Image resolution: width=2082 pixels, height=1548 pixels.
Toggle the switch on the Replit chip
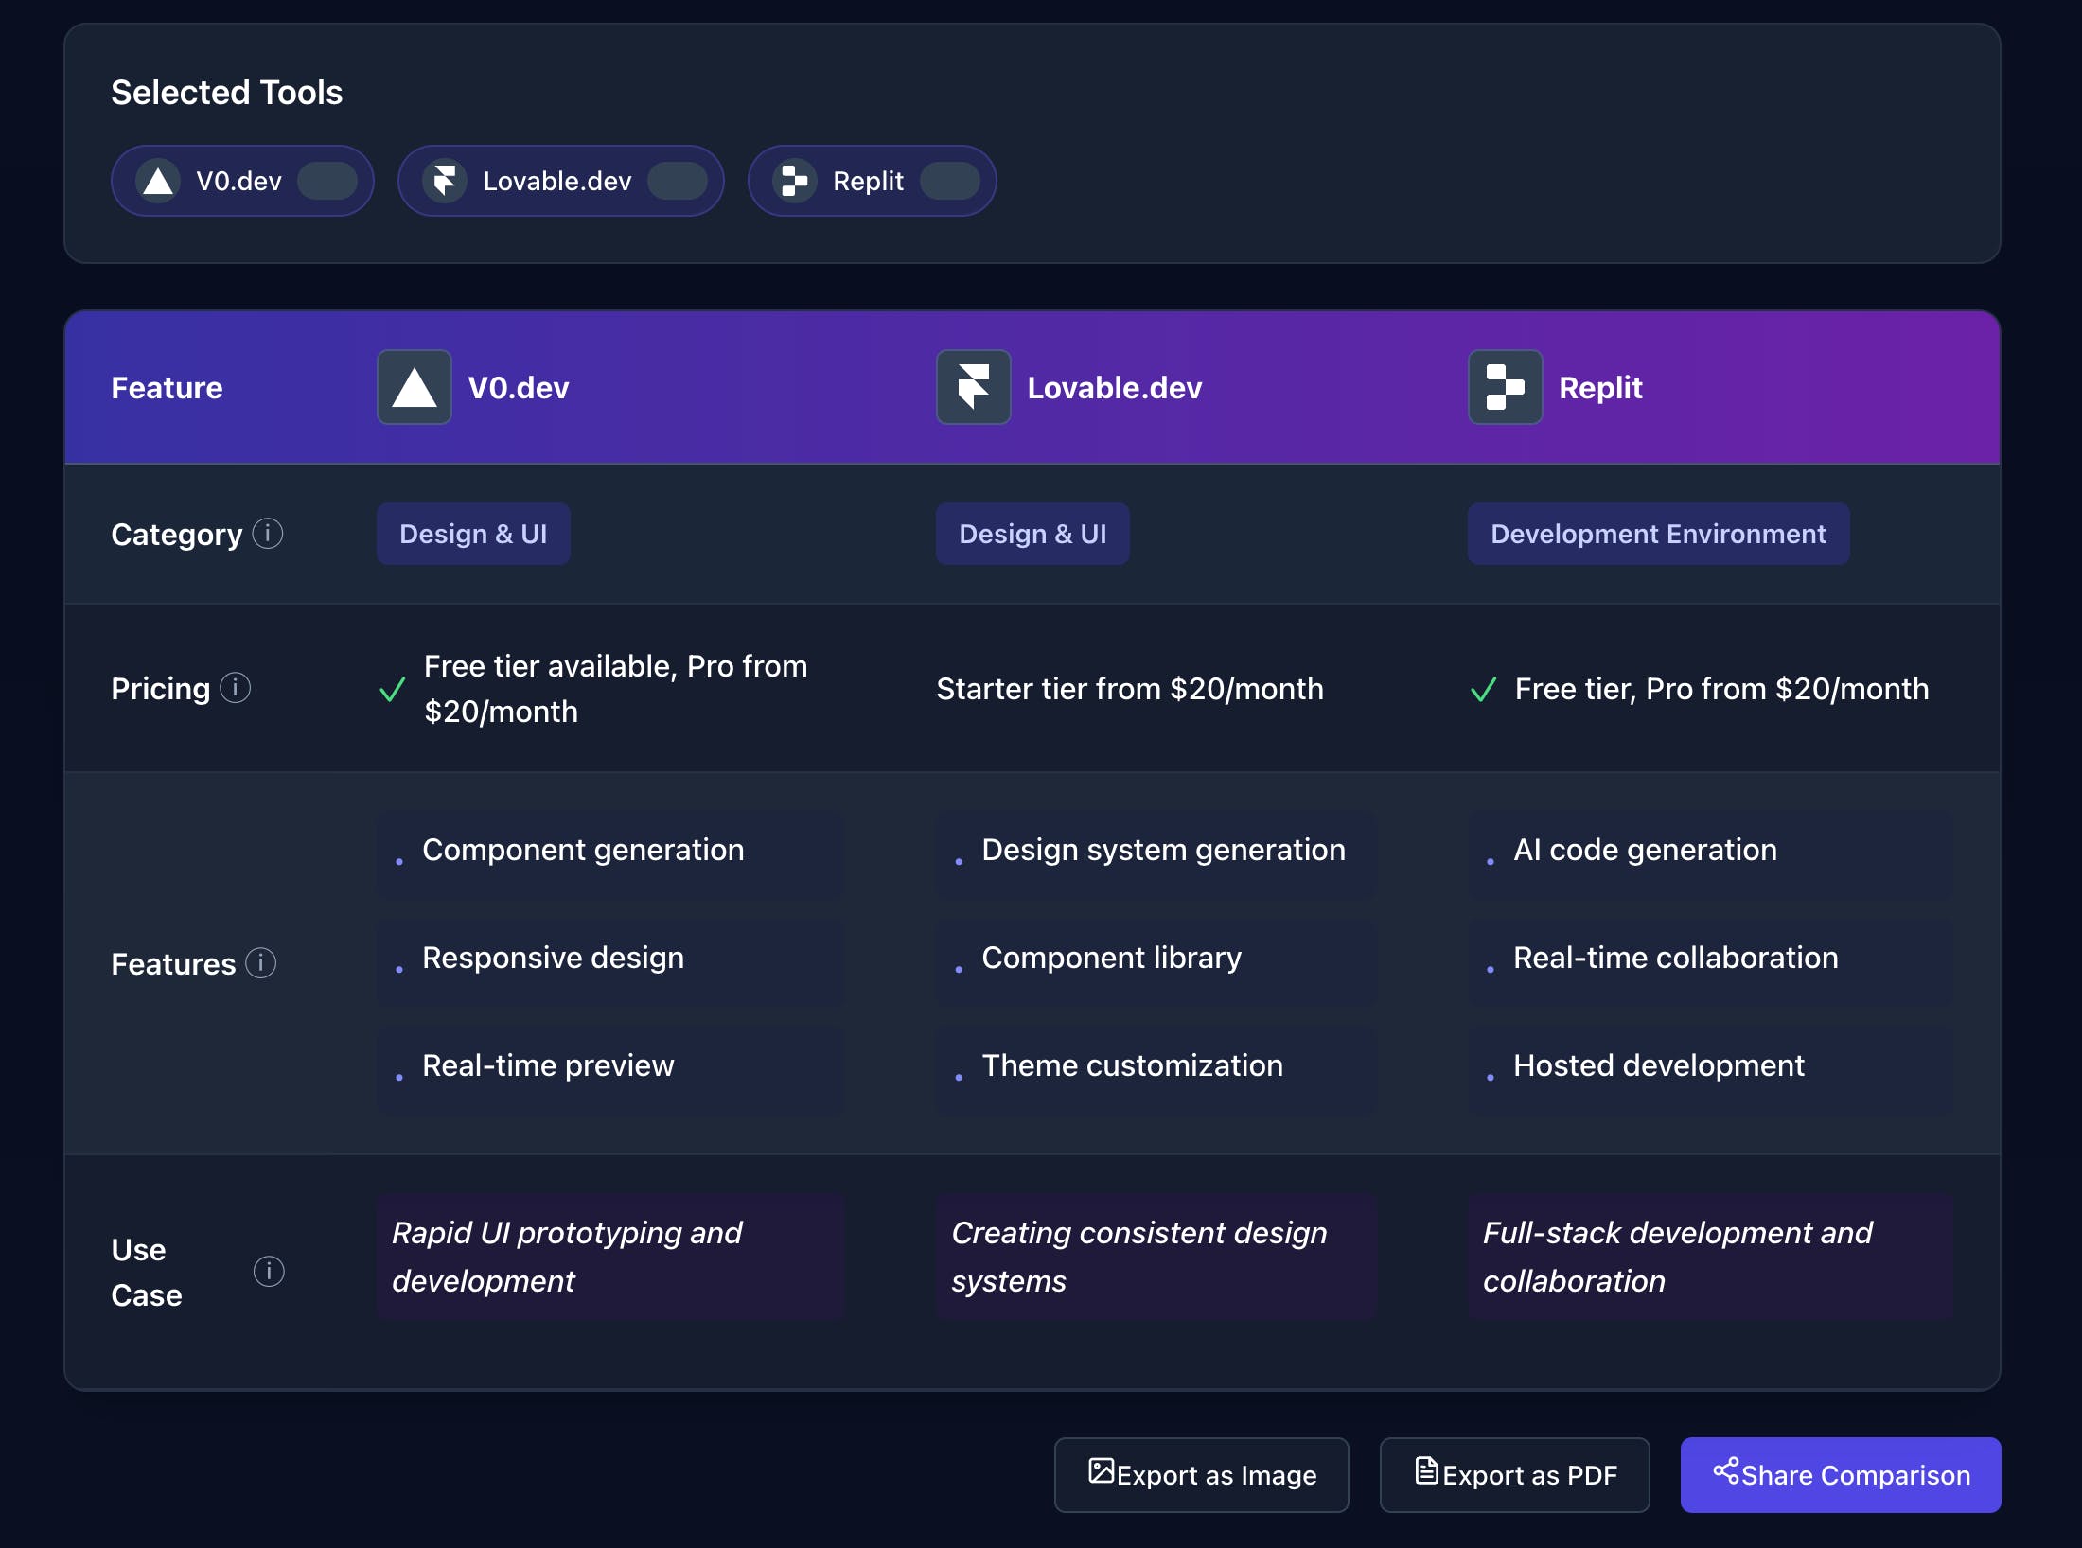(950, 181)
